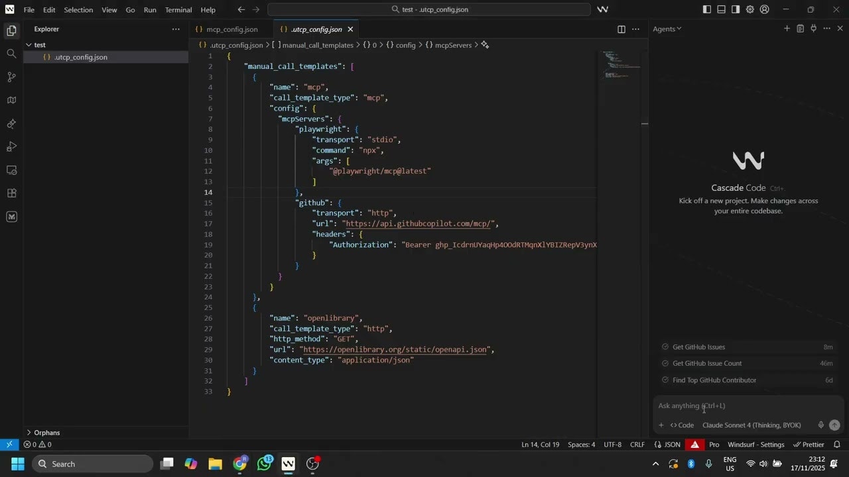Open the Claude Sonnet 4 model selector
849x477 pixels.
751,425
